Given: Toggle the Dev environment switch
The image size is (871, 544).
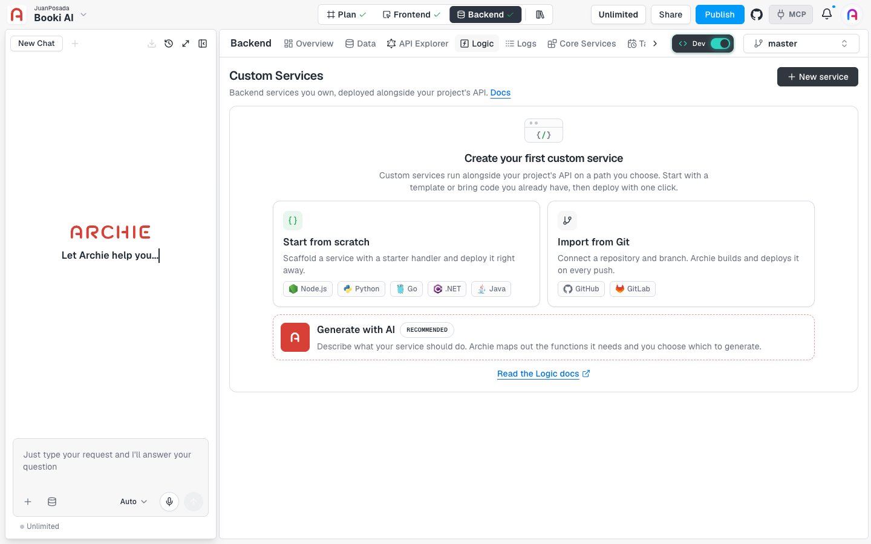Looking at the screenshot, I should 720,44.
